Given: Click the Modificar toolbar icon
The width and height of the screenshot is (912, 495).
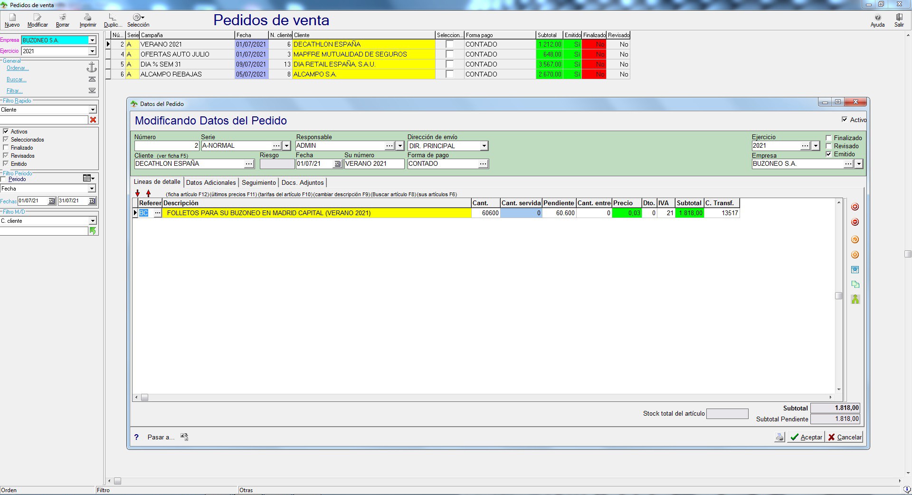Looking at the screenshot, I should 38,17.
